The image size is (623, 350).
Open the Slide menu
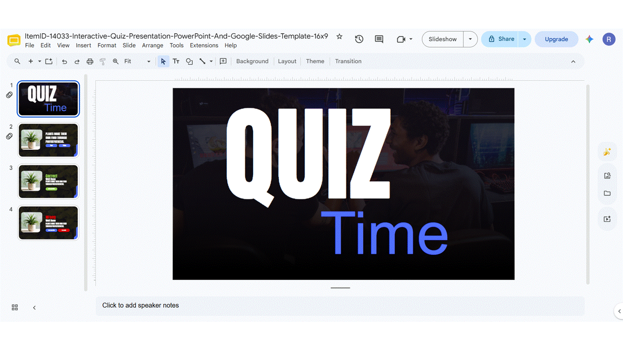[x=129, y=45]
